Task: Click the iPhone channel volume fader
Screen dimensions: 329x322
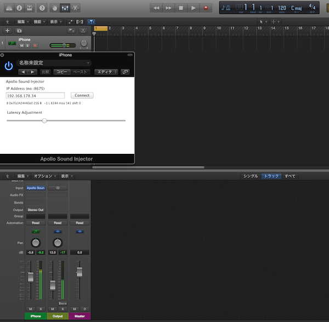Action: point(31,277)
